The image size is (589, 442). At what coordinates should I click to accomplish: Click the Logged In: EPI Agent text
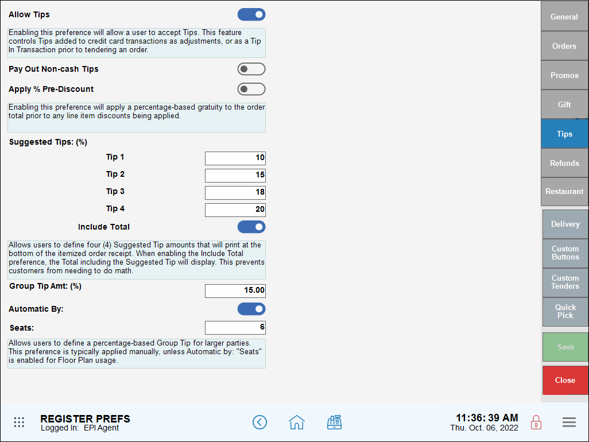point(80,428)
